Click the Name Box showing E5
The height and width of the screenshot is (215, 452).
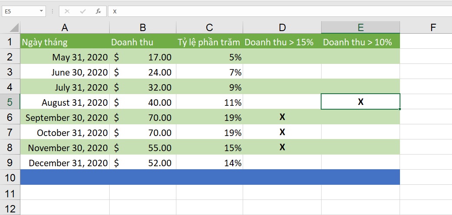pos(20,11)
